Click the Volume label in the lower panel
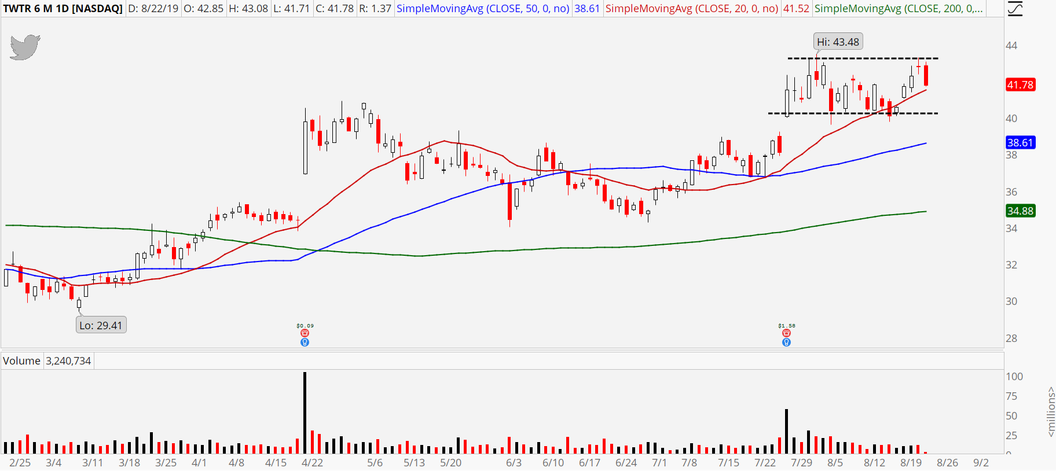1056x471 pixels. click(21, 361)
